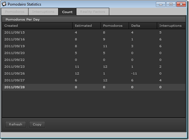Image resolution: width=189 pixels, height=140 pixels.
Task: Select the 2011/09/19 row date
Action: (15, 46)
